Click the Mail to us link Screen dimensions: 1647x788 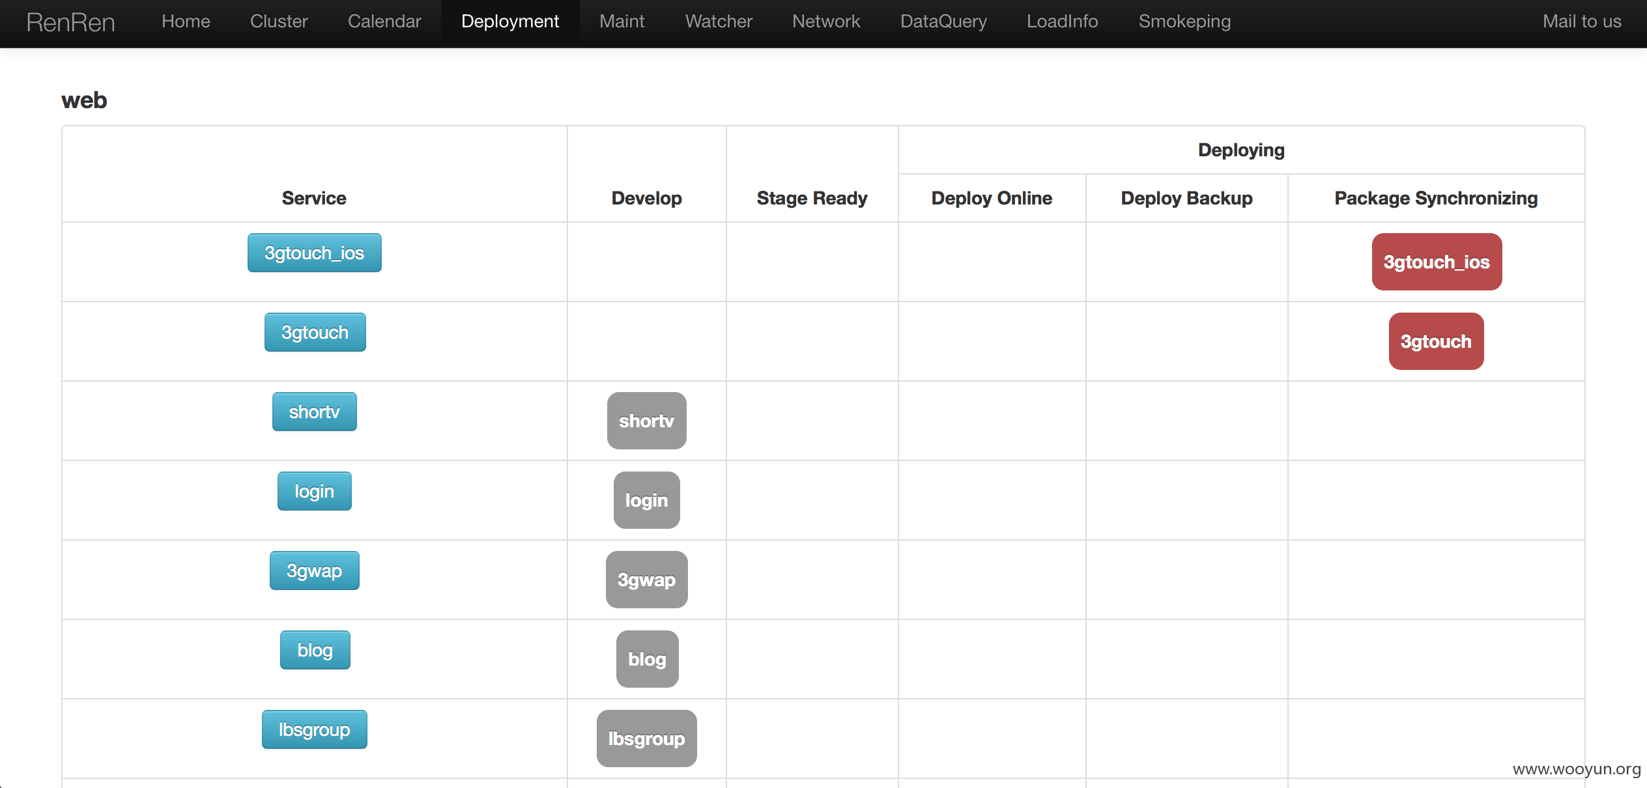click(x=1582, y=21)
